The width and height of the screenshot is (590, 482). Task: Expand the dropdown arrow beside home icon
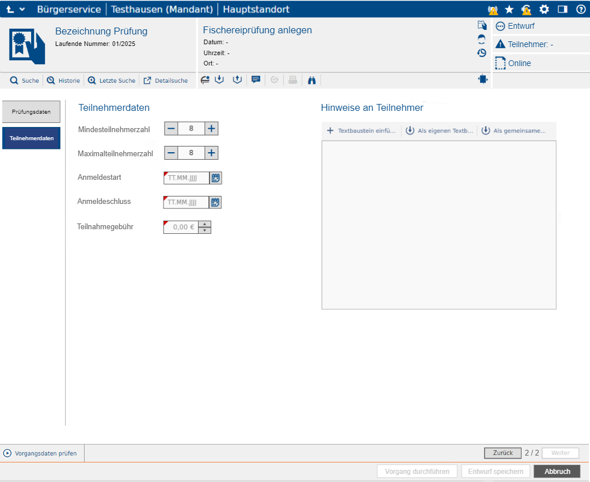(22, 9)
